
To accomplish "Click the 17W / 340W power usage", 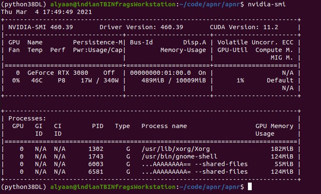I will tap(100, 80).
